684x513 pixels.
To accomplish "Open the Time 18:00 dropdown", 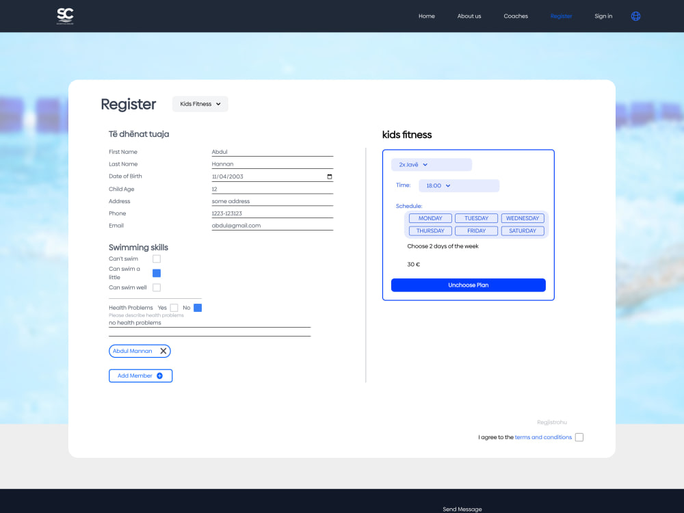I will [459, 185].
